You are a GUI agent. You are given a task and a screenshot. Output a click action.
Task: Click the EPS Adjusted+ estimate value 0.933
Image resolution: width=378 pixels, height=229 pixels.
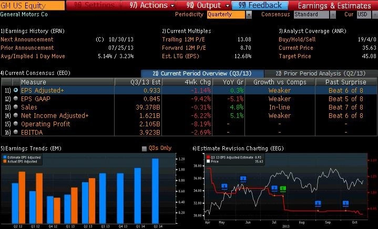point(152,90)
